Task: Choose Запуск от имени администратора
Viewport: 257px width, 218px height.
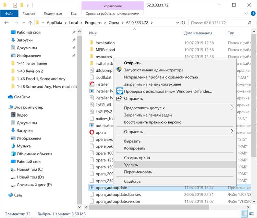Action: pyautogui.click(x=154, y=70)
